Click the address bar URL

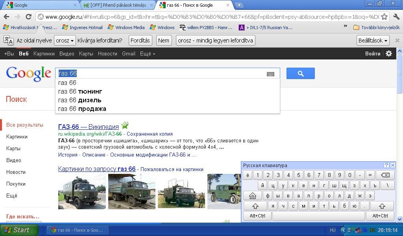coord(212,17)
